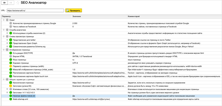
Task: Expand Используемые службы аналитики (2) row
Action: click(x=7, y=33)
